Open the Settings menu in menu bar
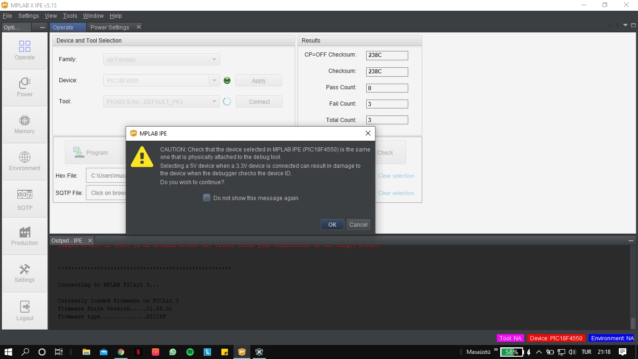The image size is (638, 359). pos(28,16)
